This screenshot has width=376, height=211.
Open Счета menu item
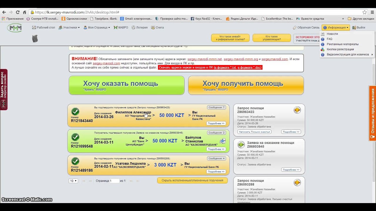(x=157, y=28)
